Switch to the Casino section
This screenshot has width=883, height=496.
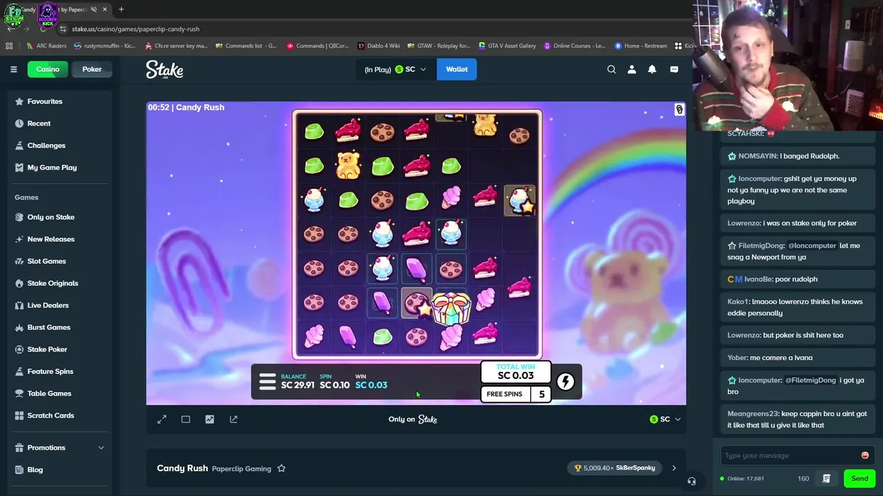point(48,69)
